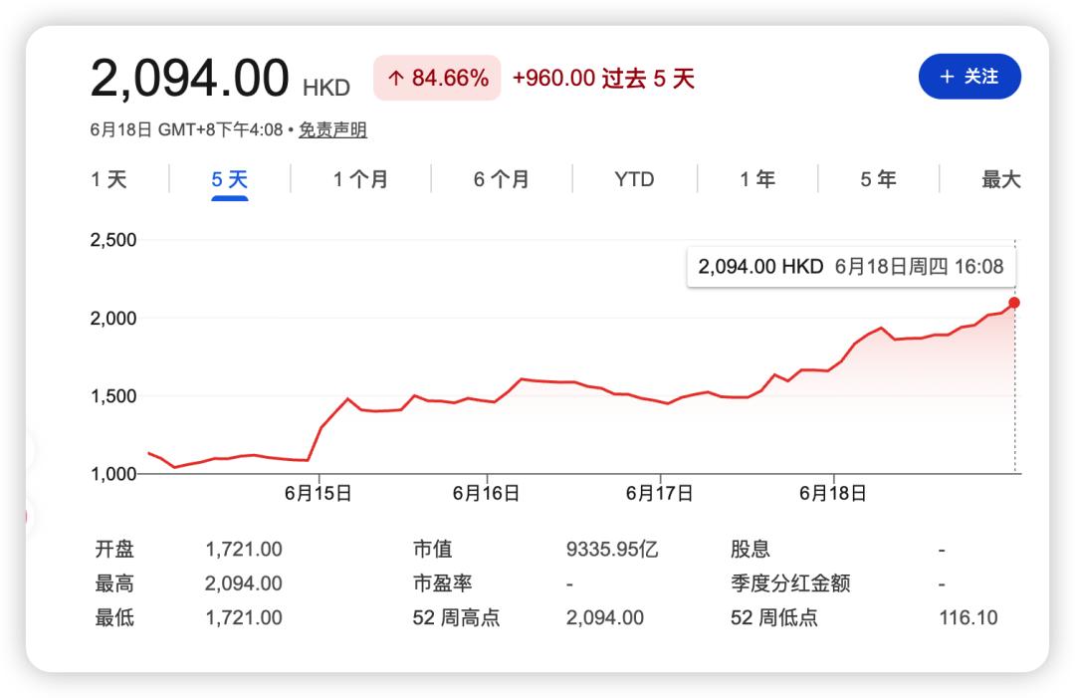Switch to the 5 年 range tab
Viewport: 1075px width, 698px height.
click(x=878, y=179)
